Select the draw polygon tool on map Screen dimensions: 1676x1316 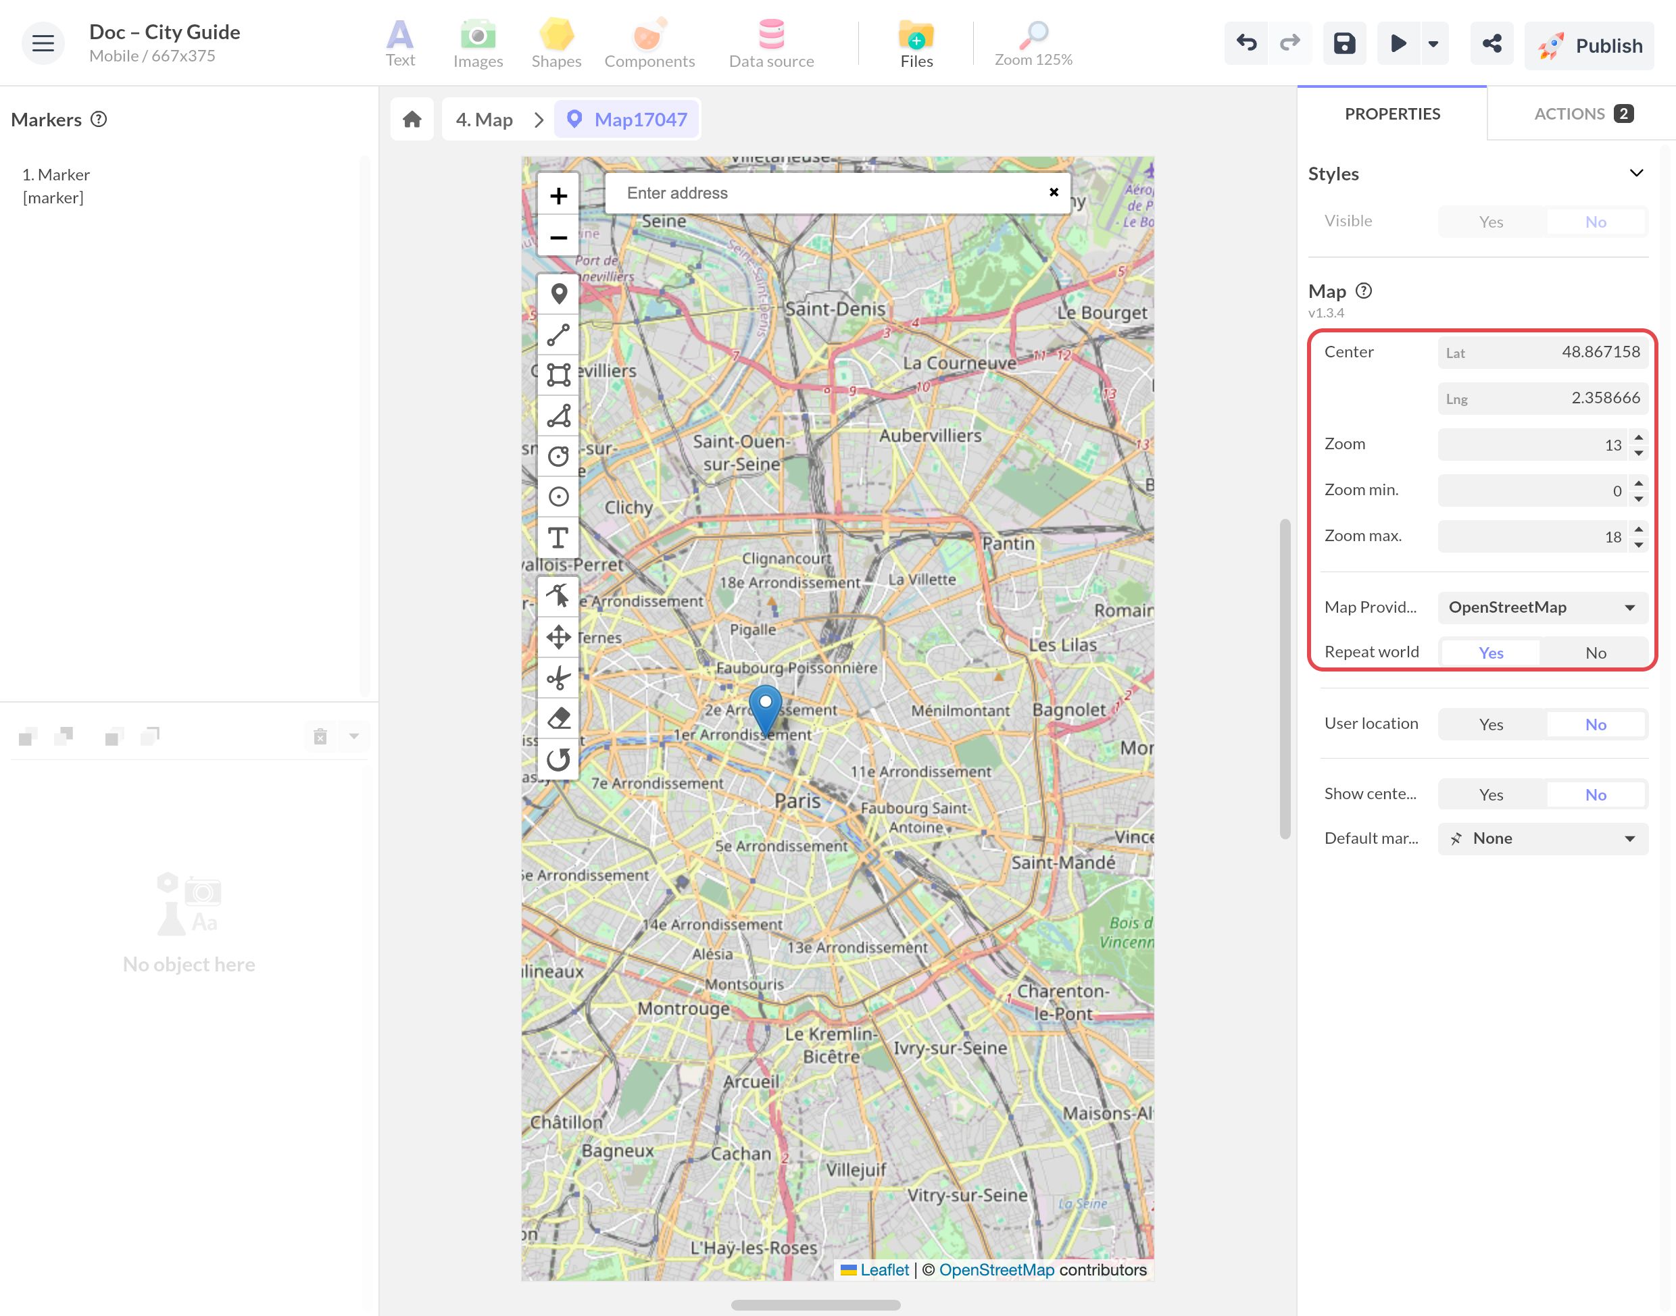[558, 416]
